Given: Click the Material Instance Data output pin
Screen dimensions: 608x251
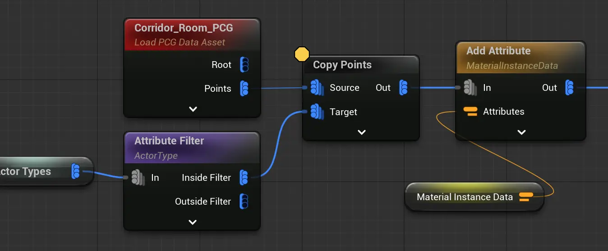Looking at the screenshot, I should [x=526, y=197].
